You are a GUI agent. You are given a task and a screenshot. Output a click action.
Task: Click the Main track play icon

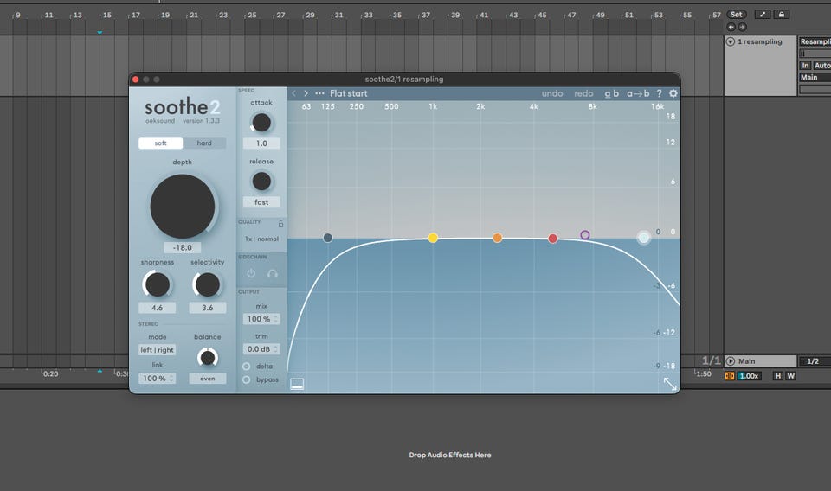730,360
